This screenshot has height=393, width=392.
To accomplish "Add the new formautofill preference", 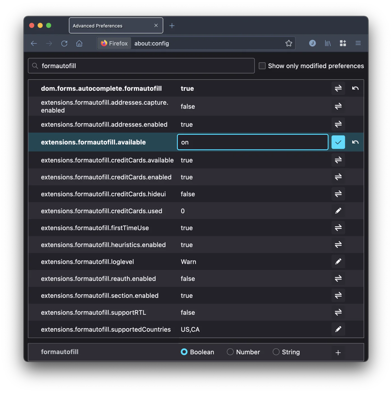I will click(x=338, y=353).
